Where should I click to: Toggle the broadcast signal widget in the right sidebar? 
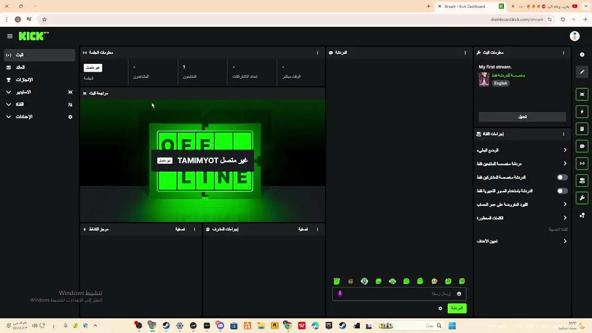(582, 163)
